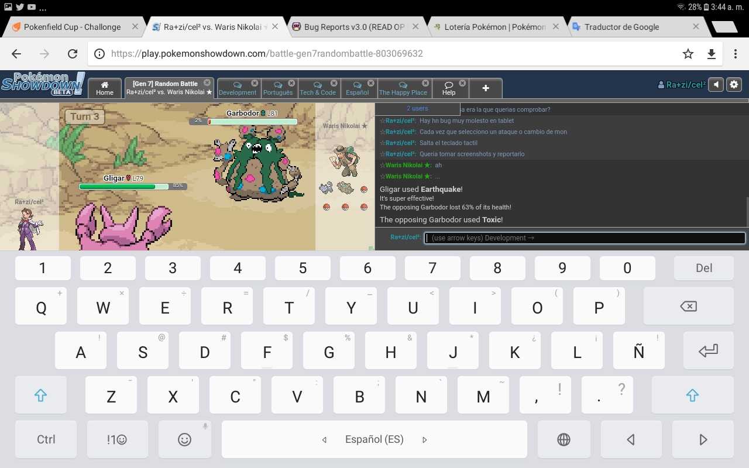Click the Ra+zi/cel² username at top right

[682, 85]
